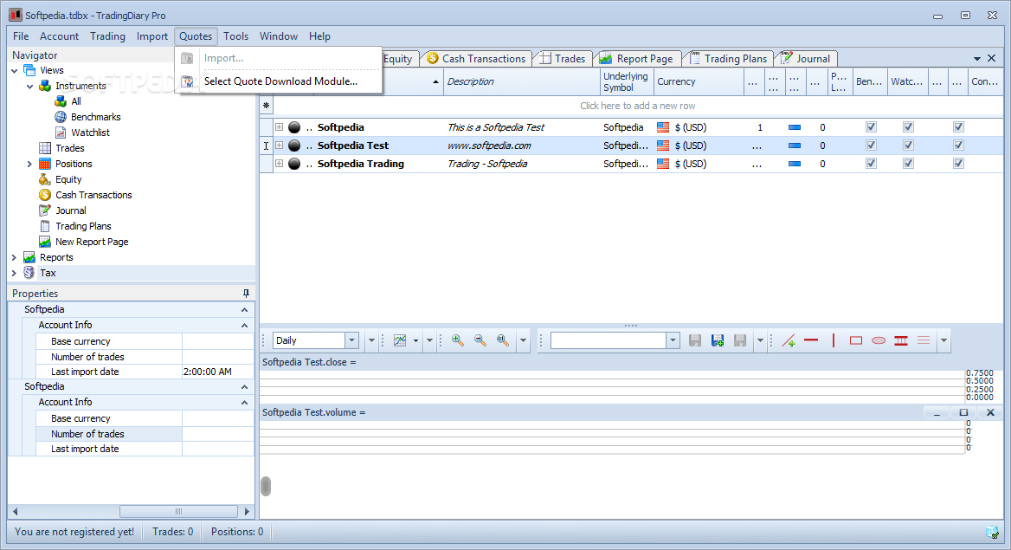Select the red channel bars drawing tool
This screenshot has width=1011, height=550.
pos(901,340)
